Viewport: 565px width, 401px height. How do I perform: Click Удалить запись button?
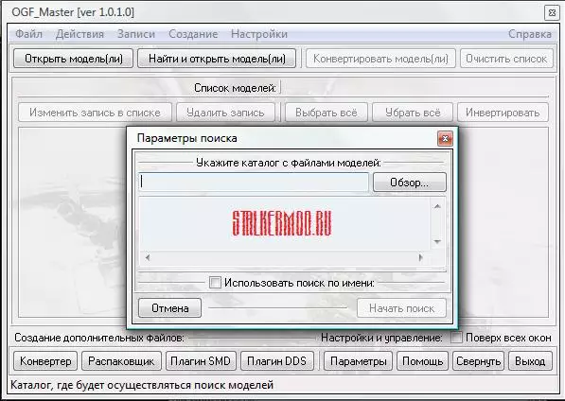(225, 113)
